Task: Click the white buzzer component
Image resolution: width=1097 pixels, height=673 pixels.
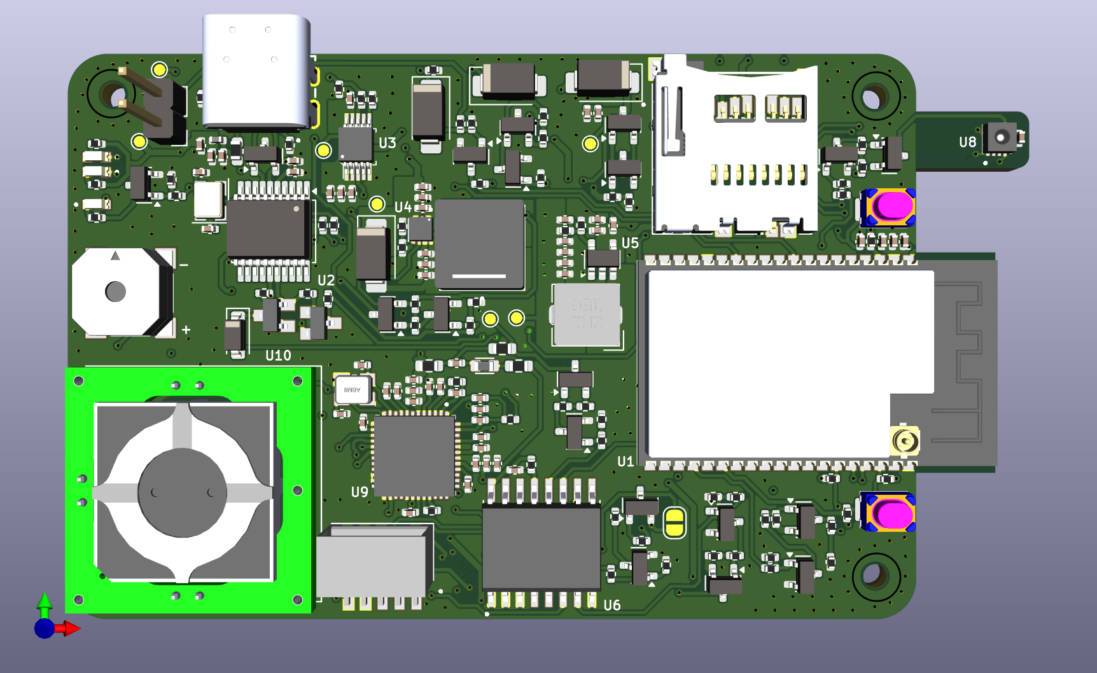Action: click(122, 292)
